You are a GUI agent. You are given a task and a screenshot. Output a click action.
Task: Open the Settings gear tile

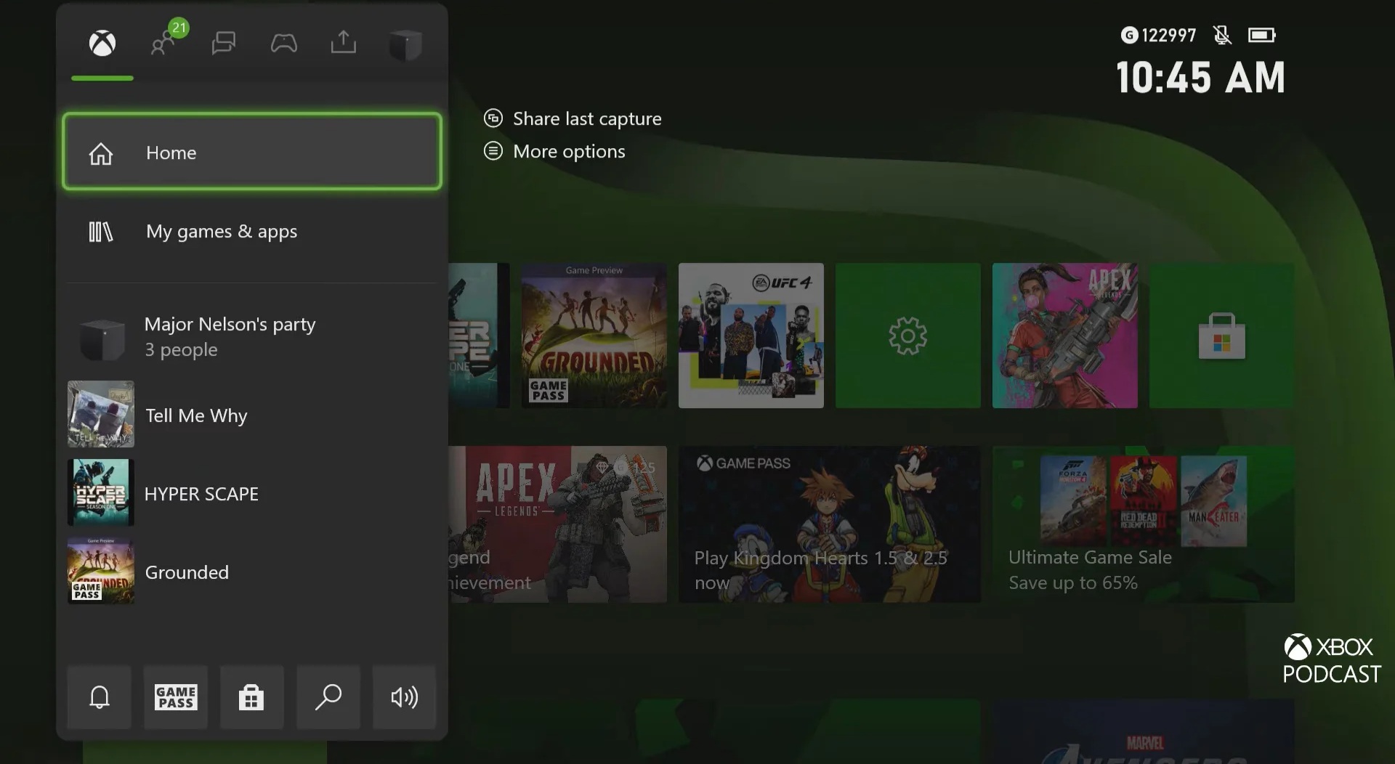(907, 336)
